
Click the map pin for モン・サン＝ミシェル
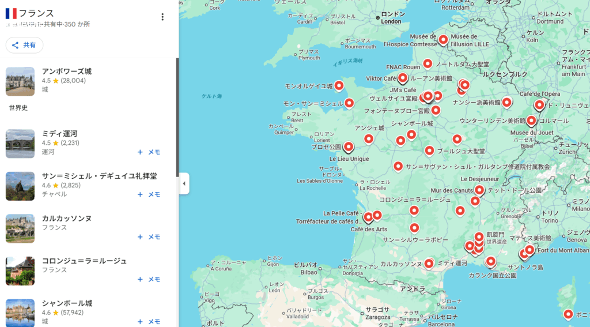(x=349, y=103)
